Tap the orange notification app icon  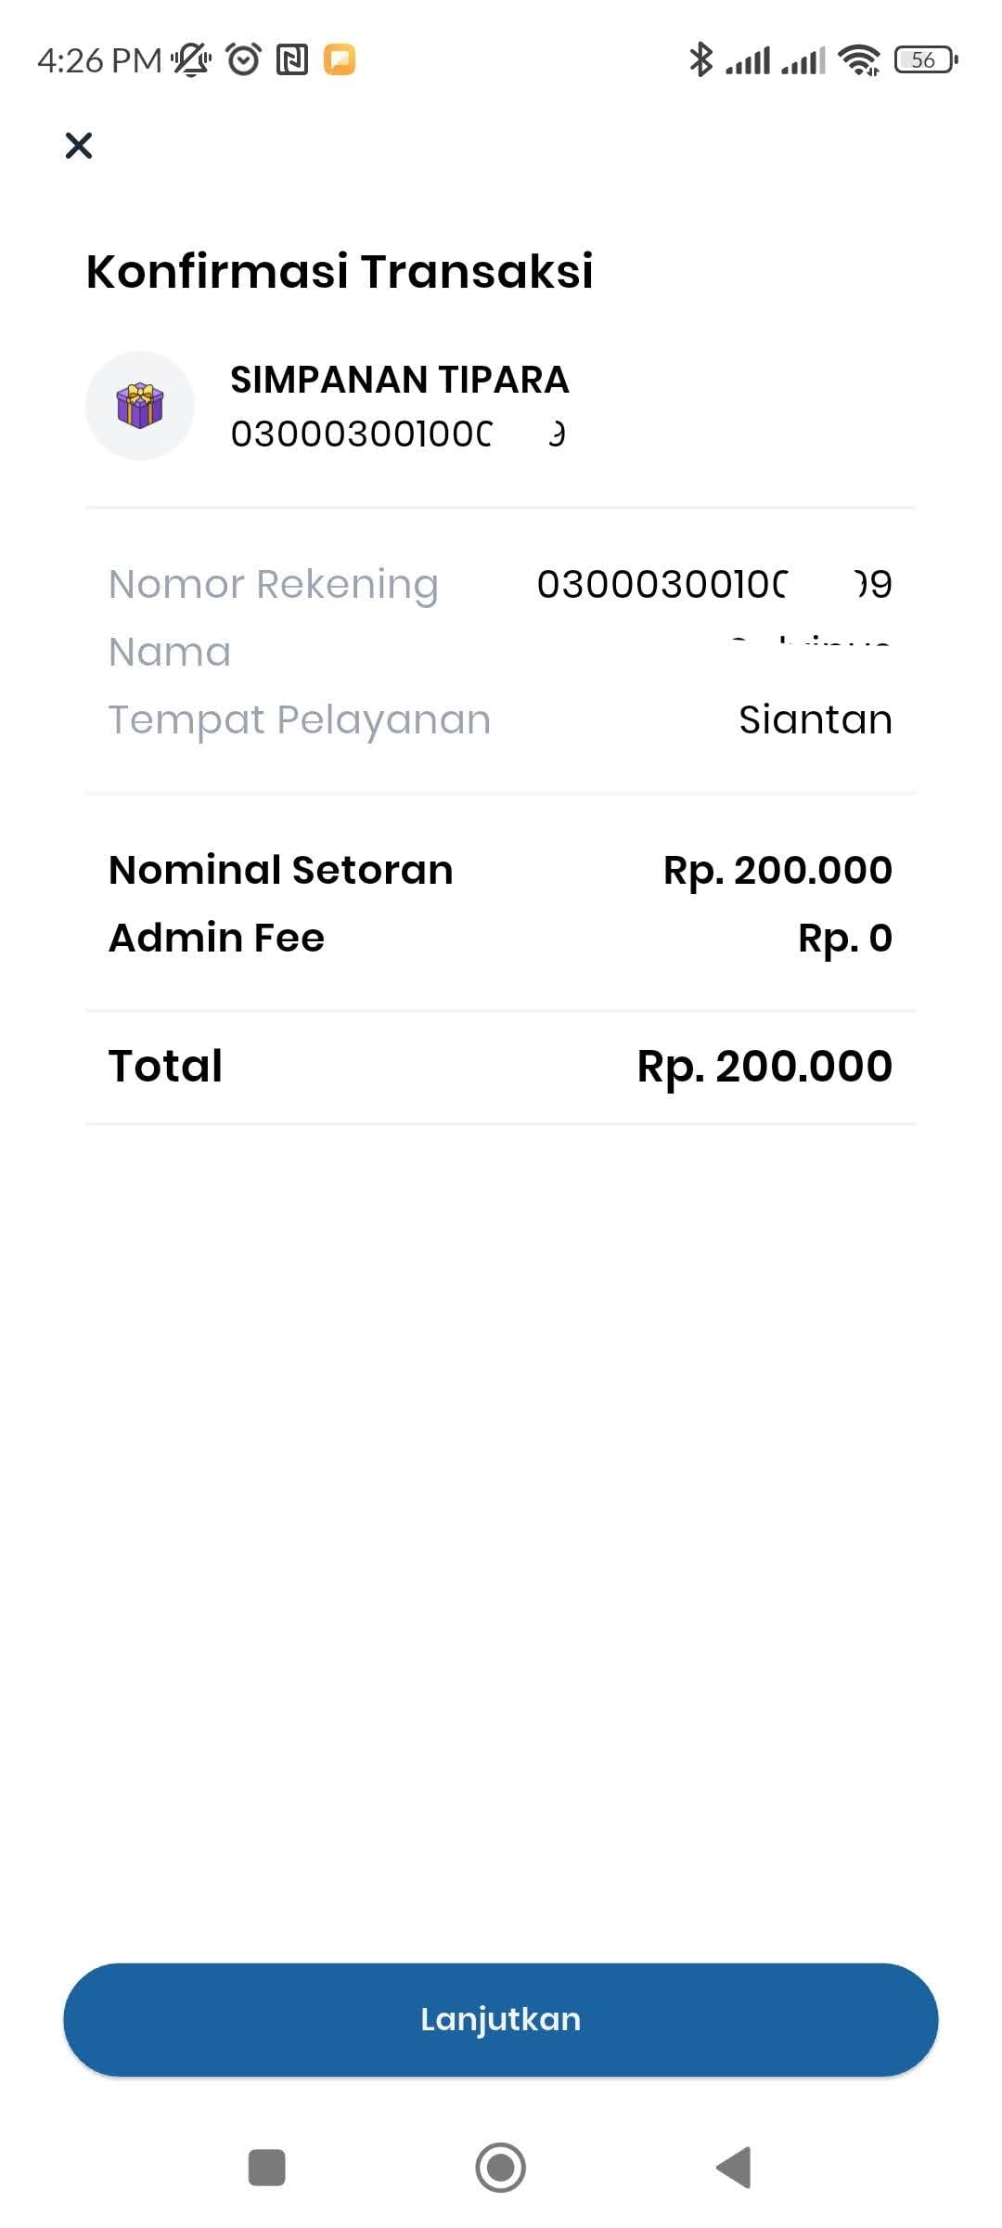pyautogui.click(x=340, y=59)
